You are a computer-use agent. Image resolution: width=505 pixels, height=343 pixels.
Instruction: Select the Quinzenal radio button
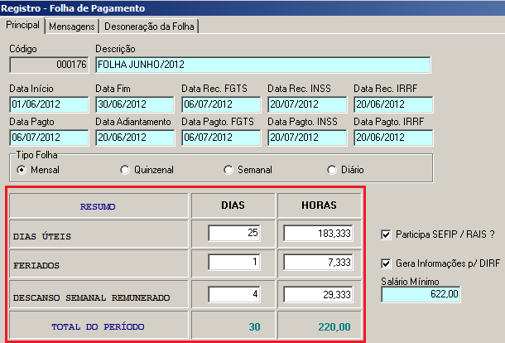[125, 170]
